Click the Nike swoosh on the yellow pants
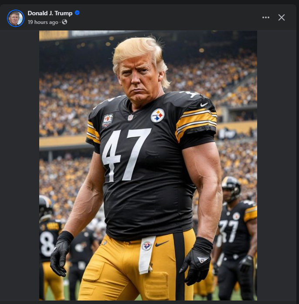Viewport: 299px width, 304px height. 162,243
